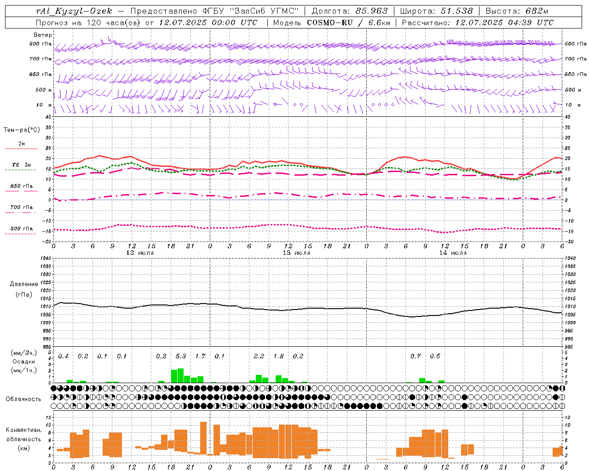Click the 0.4 precipitation total
The image size is (589, 471).
64,356
